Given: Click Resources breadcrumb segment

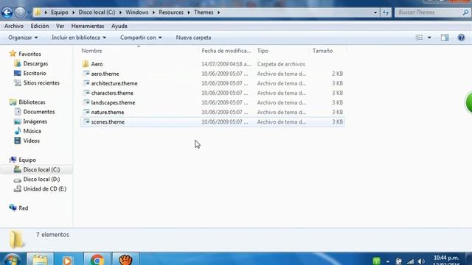Looking at the screenshot, I should click(171, 13).
